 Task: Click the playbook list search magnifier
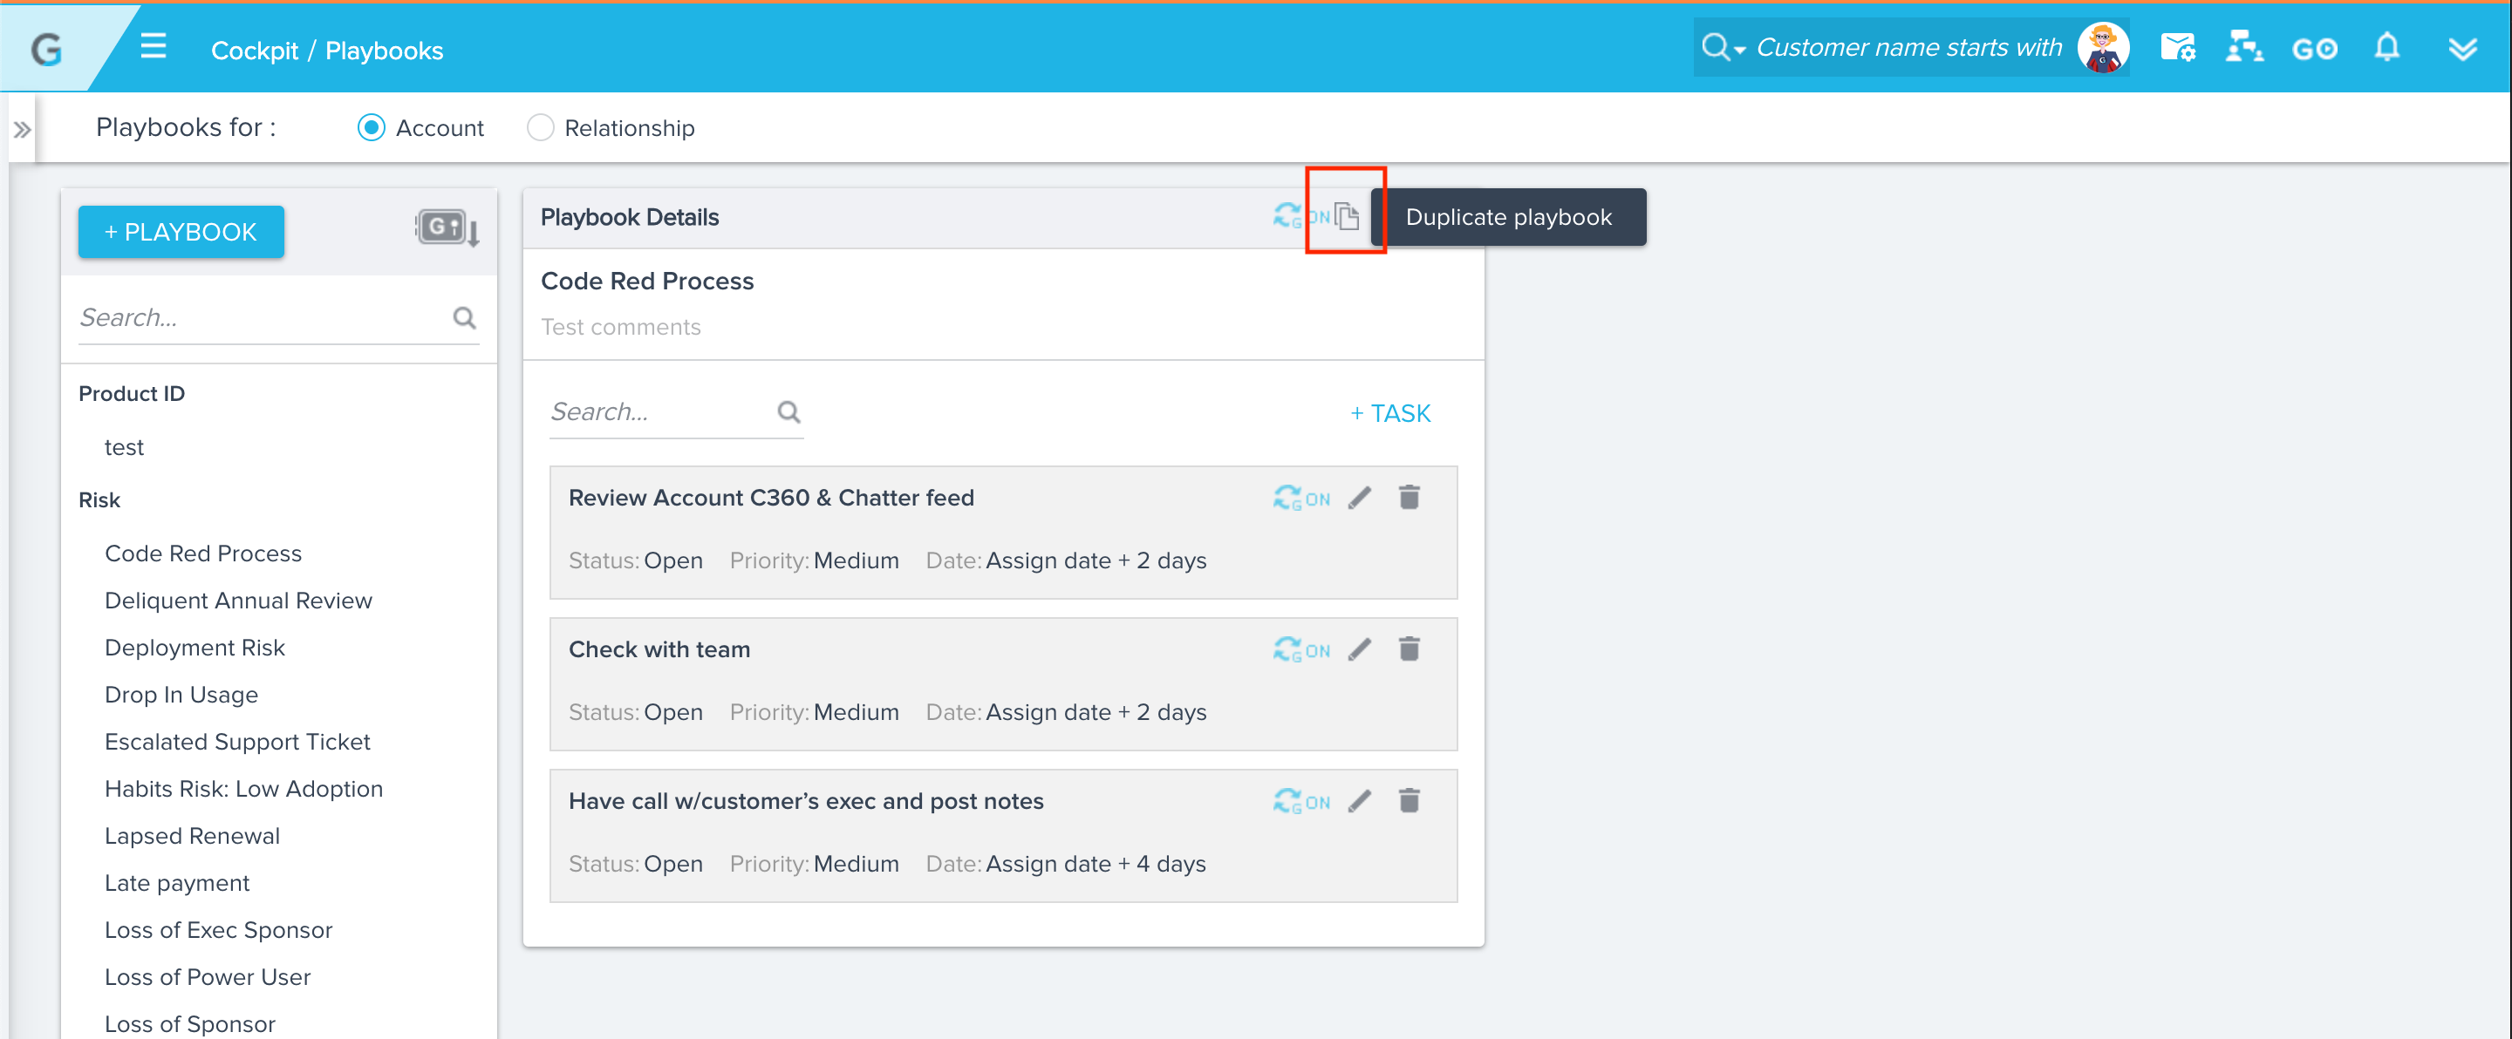(x=464, y=318)
